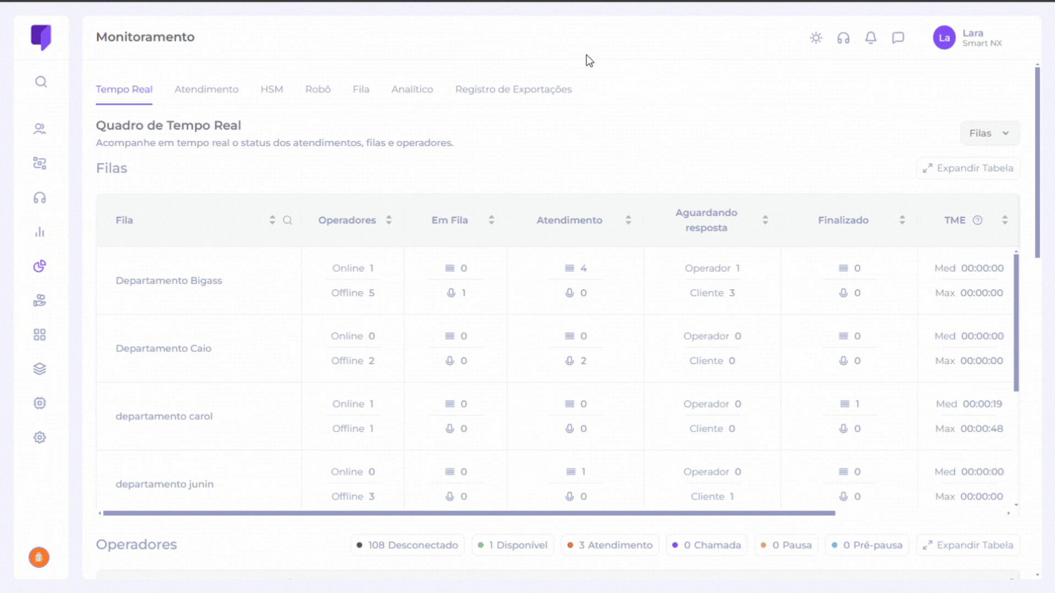
Task: Open the bar chart icon in sidebar
Action: (x=40, y=232)
